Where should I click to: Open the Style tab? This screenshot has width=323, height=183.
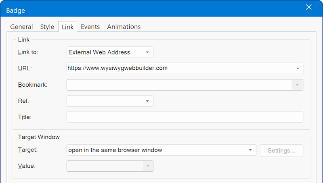[x=47, y=27]
